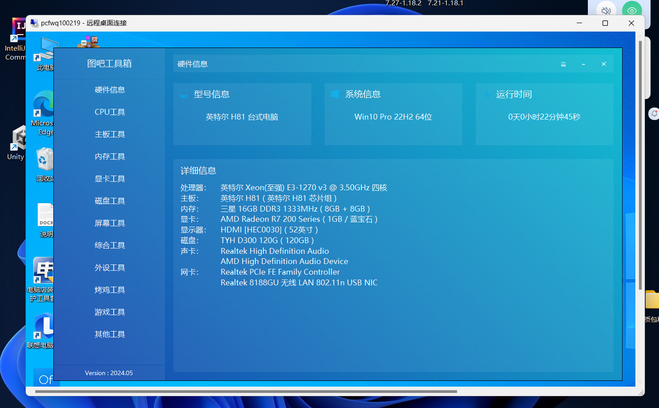Click the computer icon beside 型号信息
Image resolution: width=659 pixels, height=408 pixels.
click(x=184, y=94)
